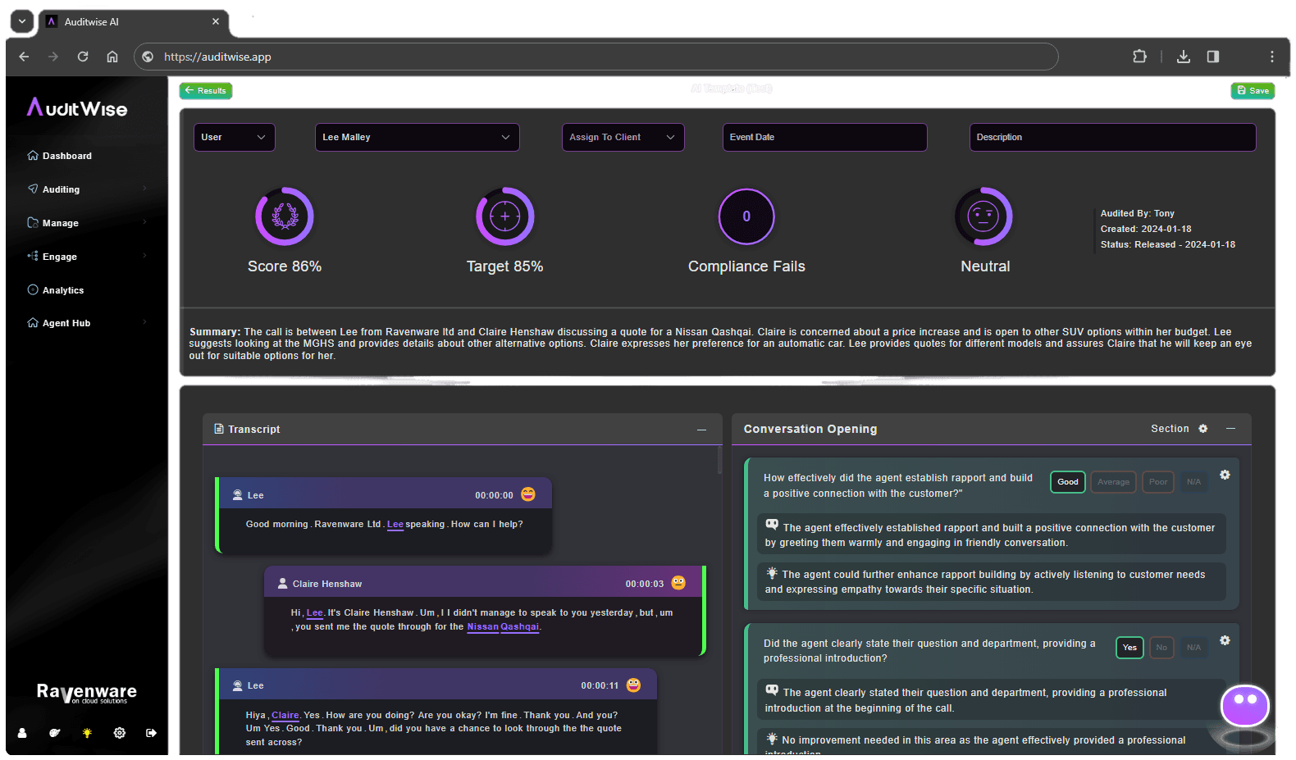Collapse the Transcript panel
The height and width of the screenshot is (760, 1296).
(701, 430)
